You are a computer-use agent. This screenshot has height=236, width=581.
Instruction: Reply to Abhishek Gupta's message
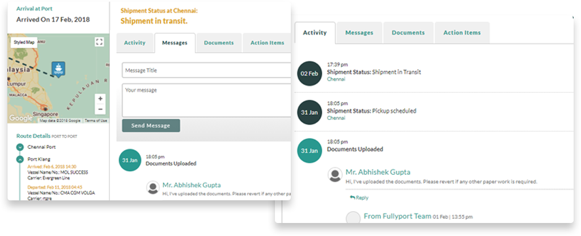[x=359, y=198]
